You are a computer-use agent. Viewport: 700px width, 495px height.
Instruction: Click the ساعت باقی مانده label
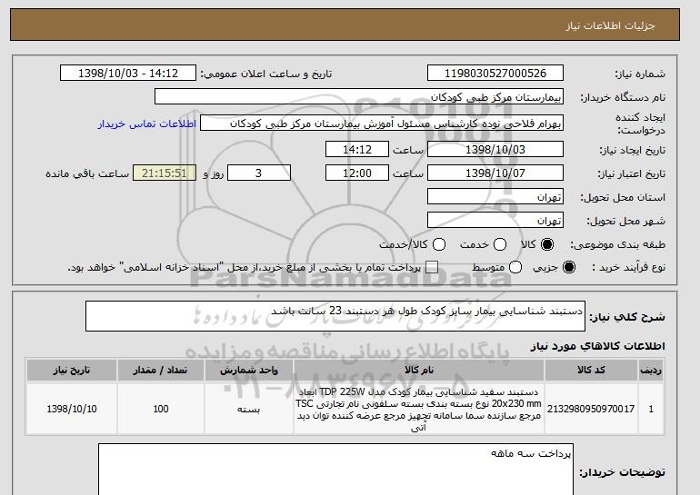tap(87, 173)
